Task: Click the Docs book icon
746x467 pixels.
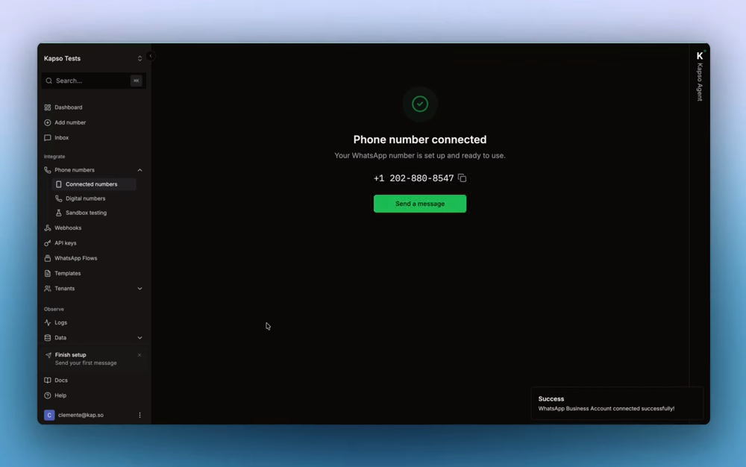Action: tap(48, 380)
